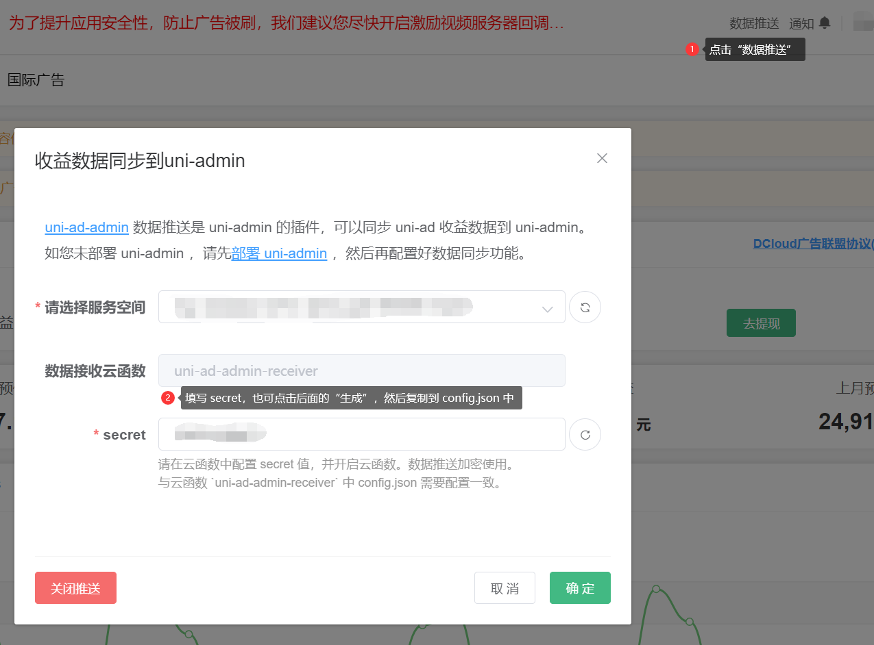874x645 pixels.
Task: Open the notification bell icon
Action: click(825, 23)
